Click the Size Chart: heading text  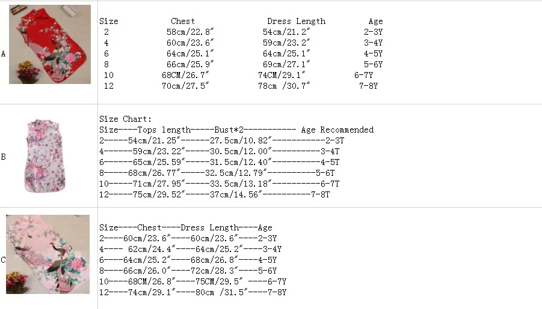[x=126, y=119]
